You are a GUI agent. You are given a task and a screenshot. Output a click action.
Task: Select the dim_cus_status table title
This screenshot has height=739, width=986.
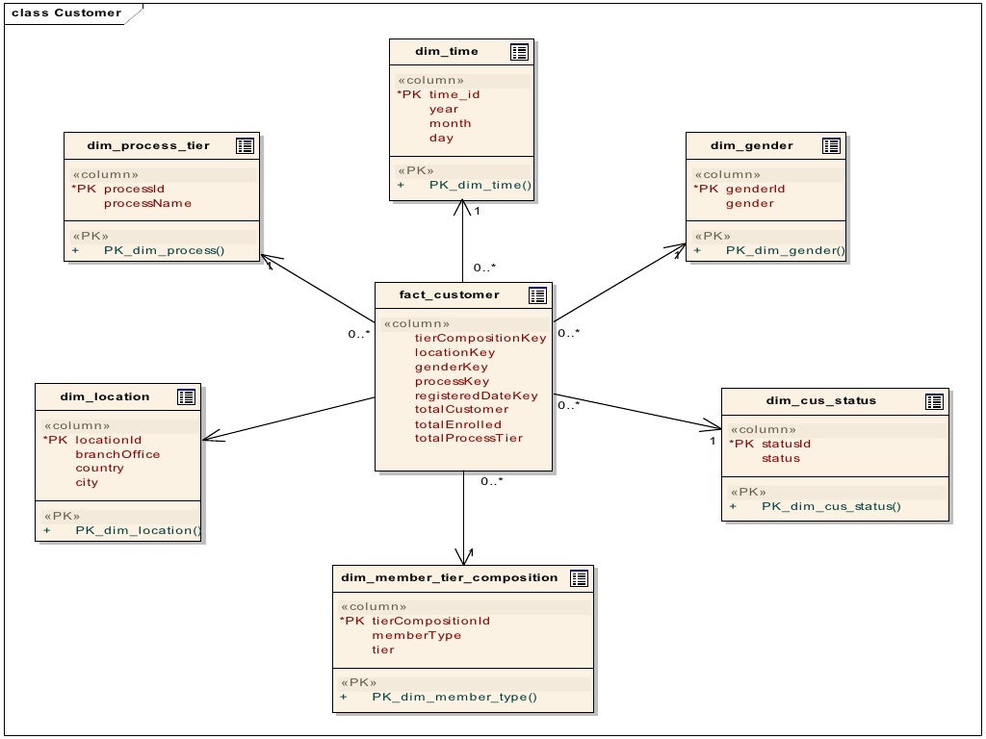tap(820, 401)
